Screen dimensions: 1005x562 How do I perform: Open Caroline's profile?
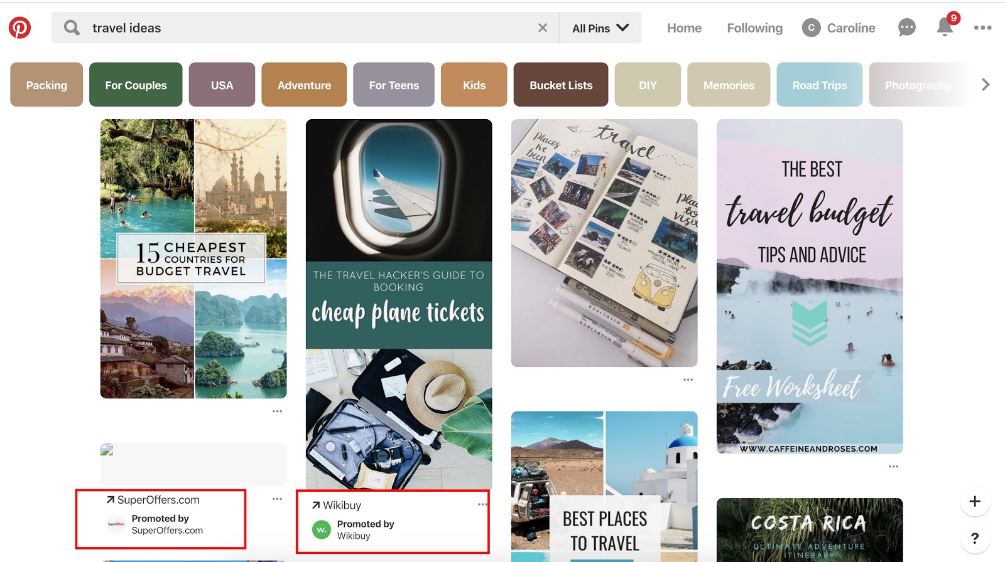(839, 28)
